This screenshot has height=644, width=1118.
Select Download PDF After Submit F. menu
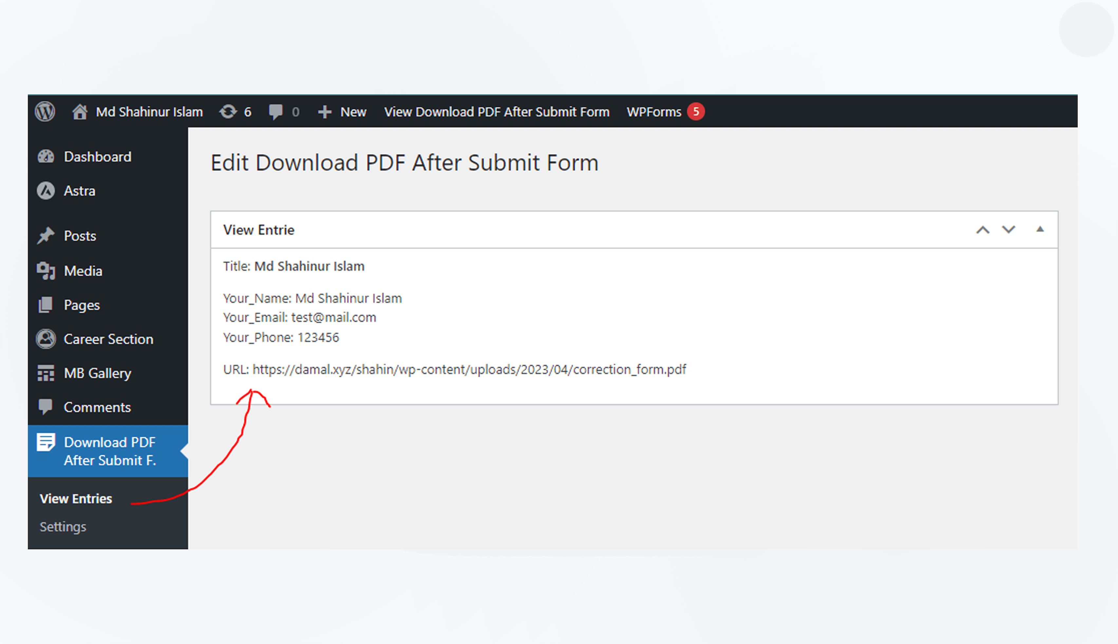tap(110, 451)
